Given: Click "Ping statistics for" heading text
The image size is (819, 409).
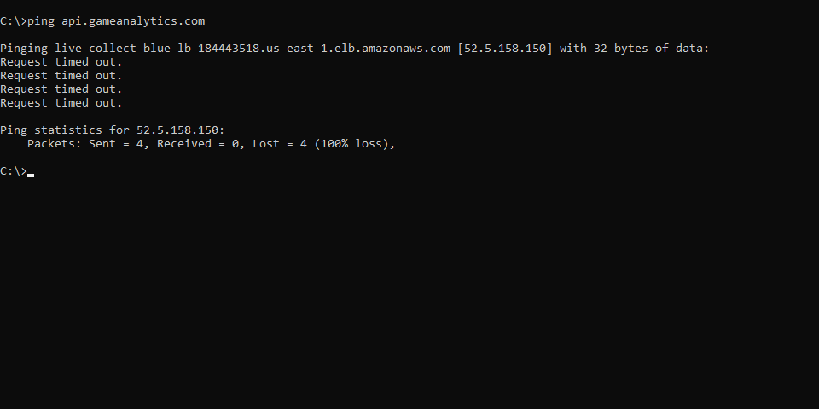Looking at the screenshot, I should [65, 130].
